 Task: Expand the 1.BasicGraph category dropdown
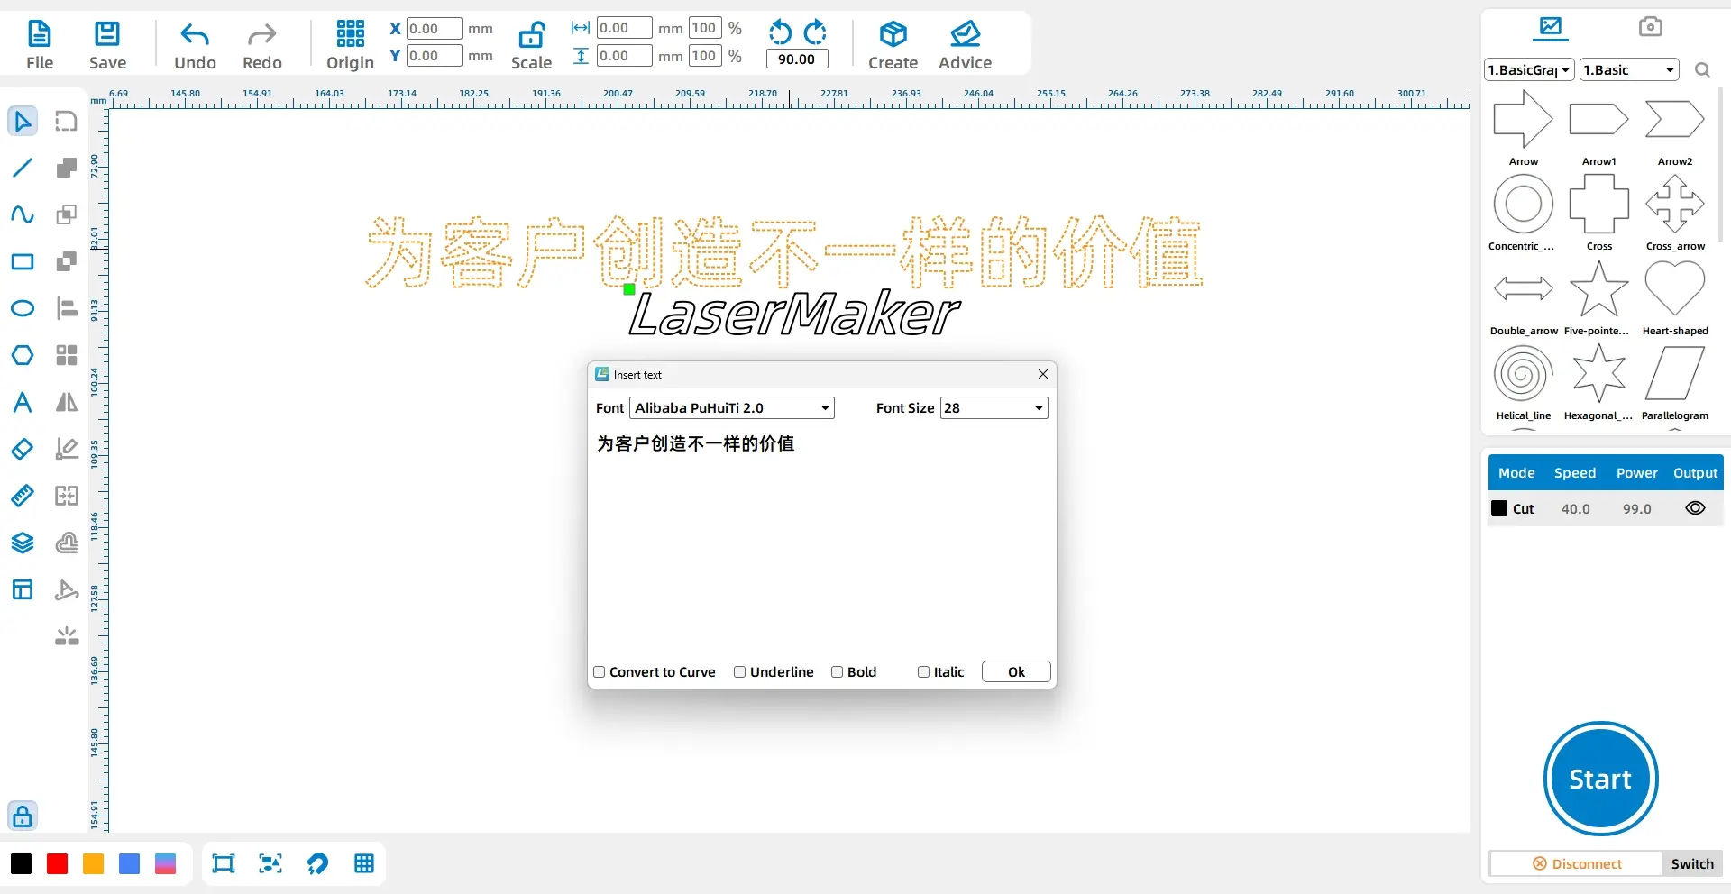pyautogui.click(x=1530, y=70)
